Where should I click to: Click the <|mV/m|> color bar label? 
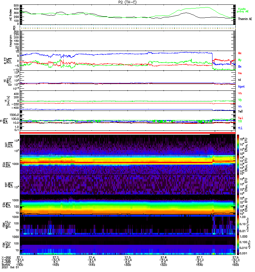(x=248, y=225)
